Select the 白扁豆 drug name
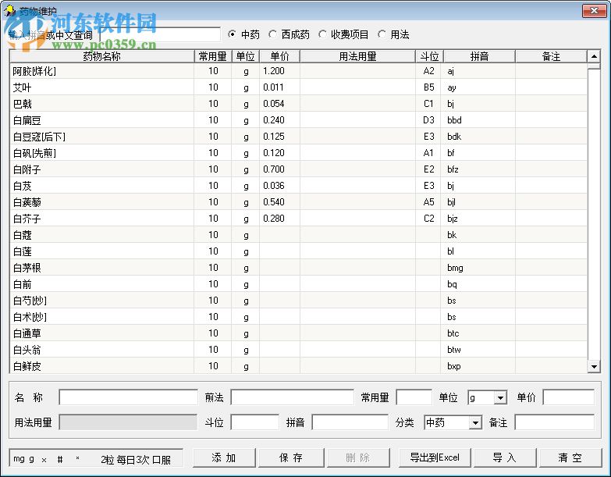 (27, 120)
